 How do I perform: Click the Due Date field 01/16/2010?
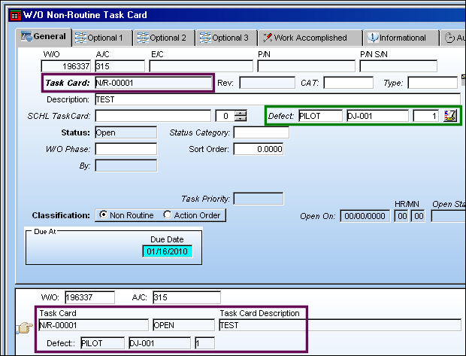[x=168, y=251]
